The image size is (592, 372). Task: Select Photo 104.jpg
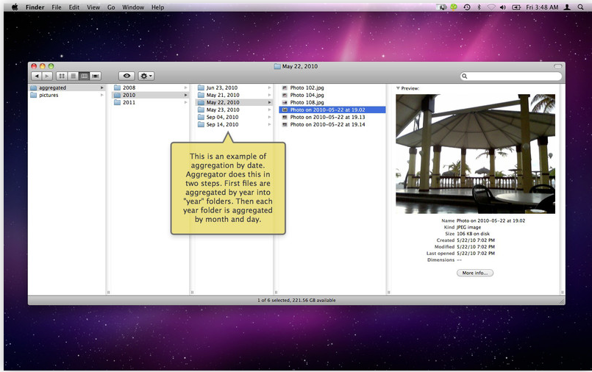pyautogui.click(x=307, y=95)
